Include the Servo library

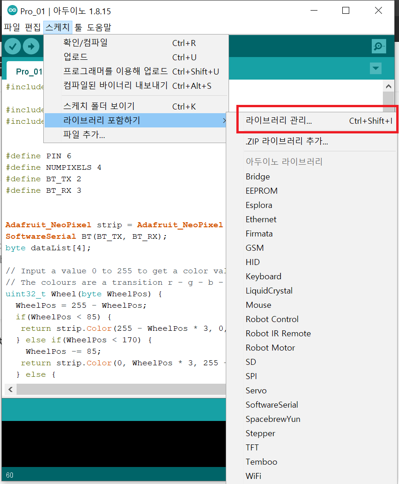(312, 391)
